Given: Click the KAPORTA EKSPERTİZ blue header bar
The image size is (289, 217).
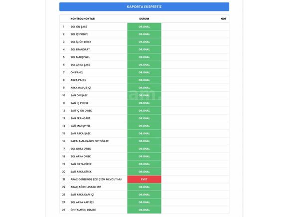Looking at the screenshot, I should pyautogui.click(x=144, y=7).
